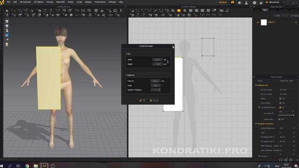This screenshot has height=168, width=299.
Task: Expand the Pressure section
Action: pos(259,156)
